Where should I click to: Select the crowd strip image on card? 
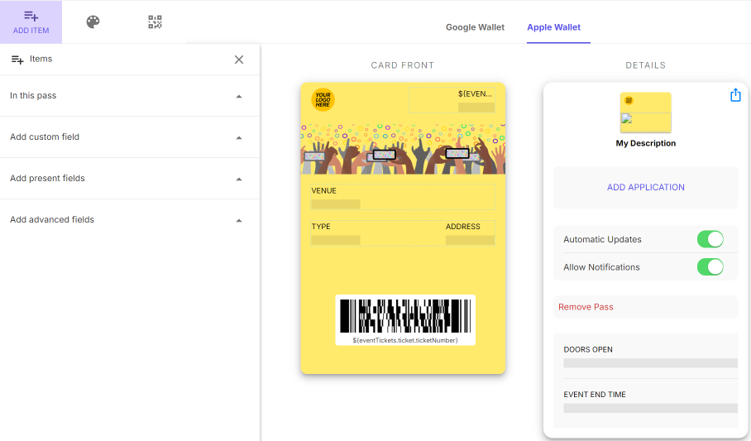point(403,149)
